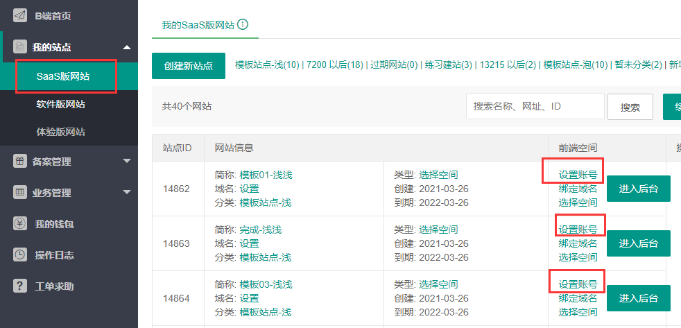681x328 pixels.
Task: Expand the 业务管理 dropdown arrow
Action: [x=126, y=193]
